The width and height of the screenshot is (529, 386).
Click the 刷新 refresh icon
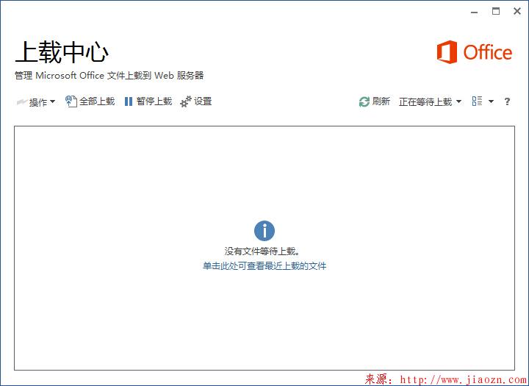(x=364, y=101)
